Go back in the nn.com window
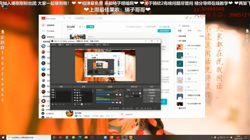 tap(64, 18)
